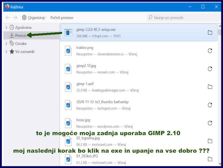223x168 pixels.
Task: Open the Organiziraj dropdown menu
Action: click(x=34, y=18)
